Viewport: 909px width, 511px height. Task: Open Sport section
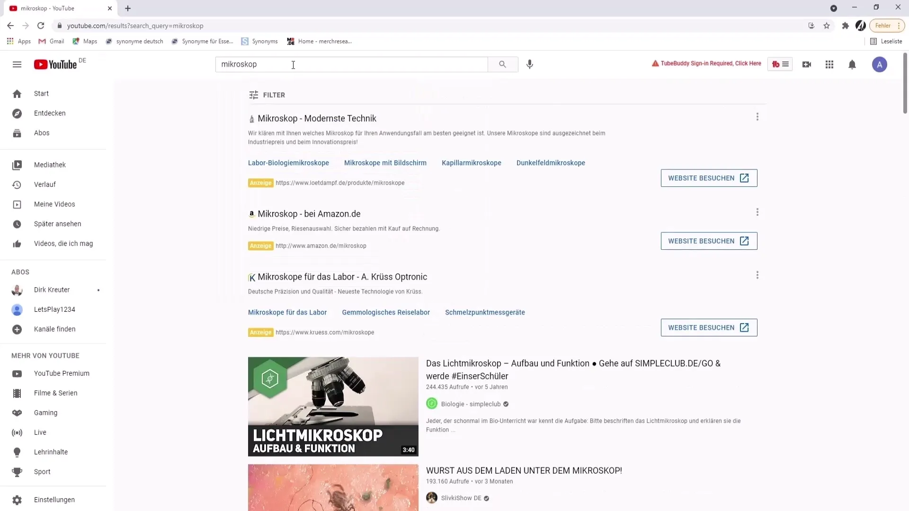[53, 472]
